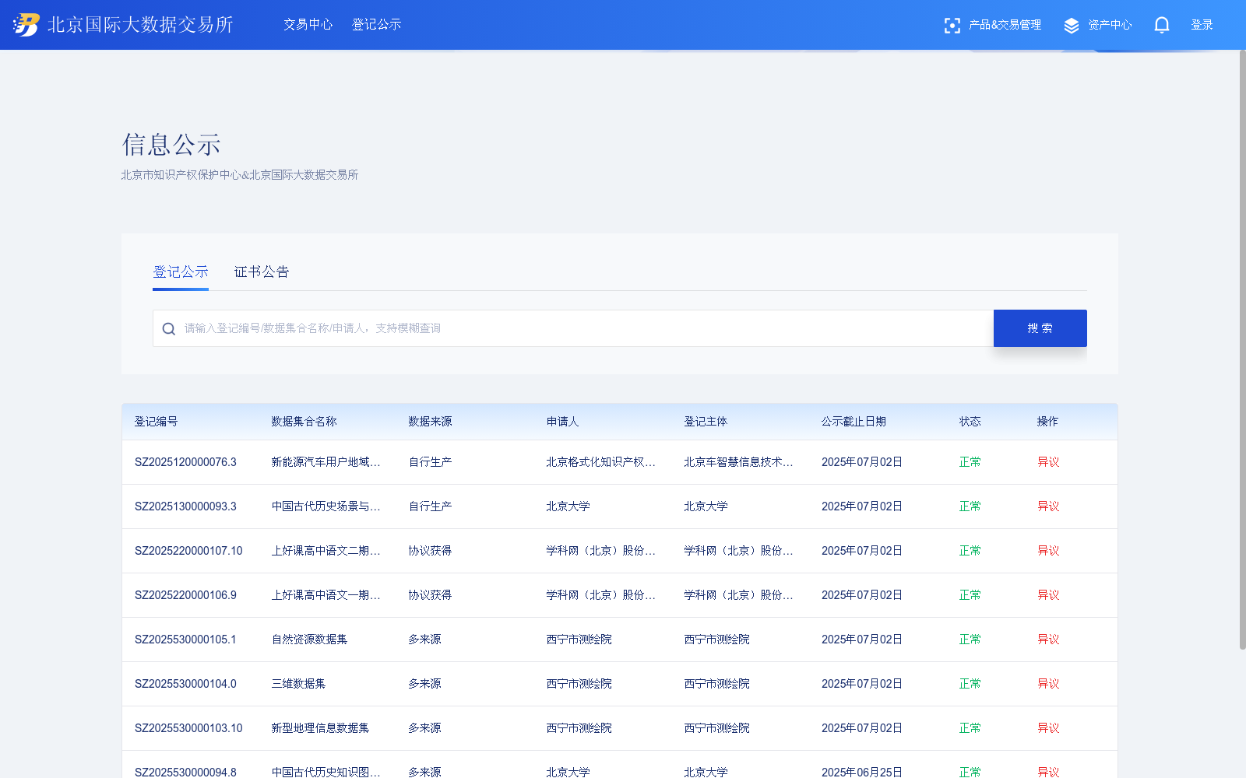
Task: Click dataset name 新能源汽车用户地域…
Action: pos(326,462)
